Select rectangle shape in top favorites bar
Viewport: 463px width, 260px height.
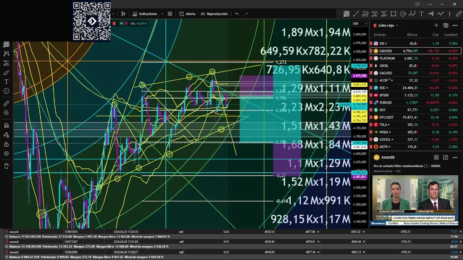tap(394, 14)
